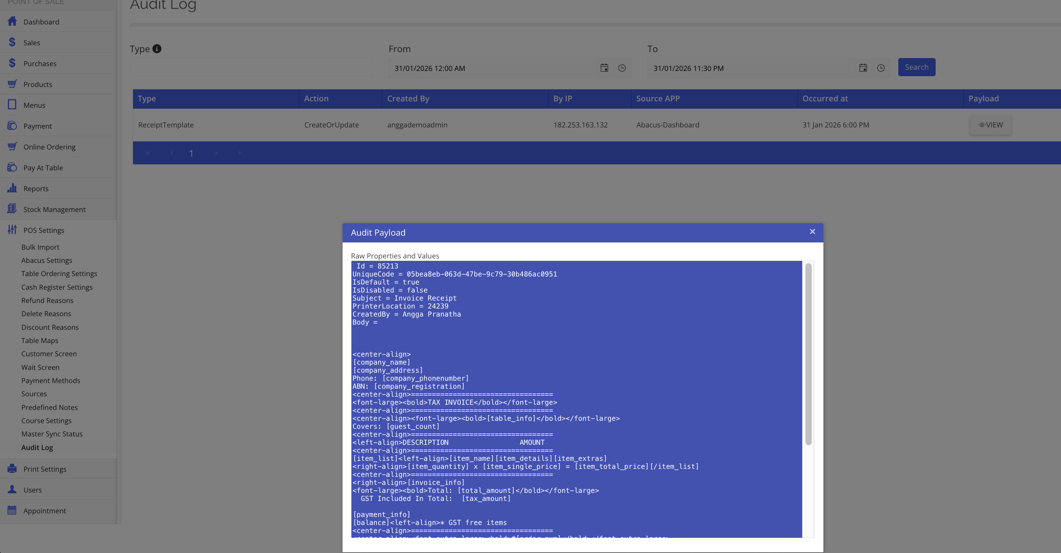Open the To date calendar picker icon
The image size is (1061, 553).
pyautogui.click(x=863, y=68)
